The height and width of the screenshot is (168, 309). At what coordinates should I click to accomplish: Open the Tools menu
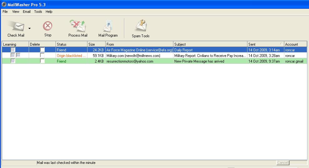pyautogui.click(x=38, y=12)
